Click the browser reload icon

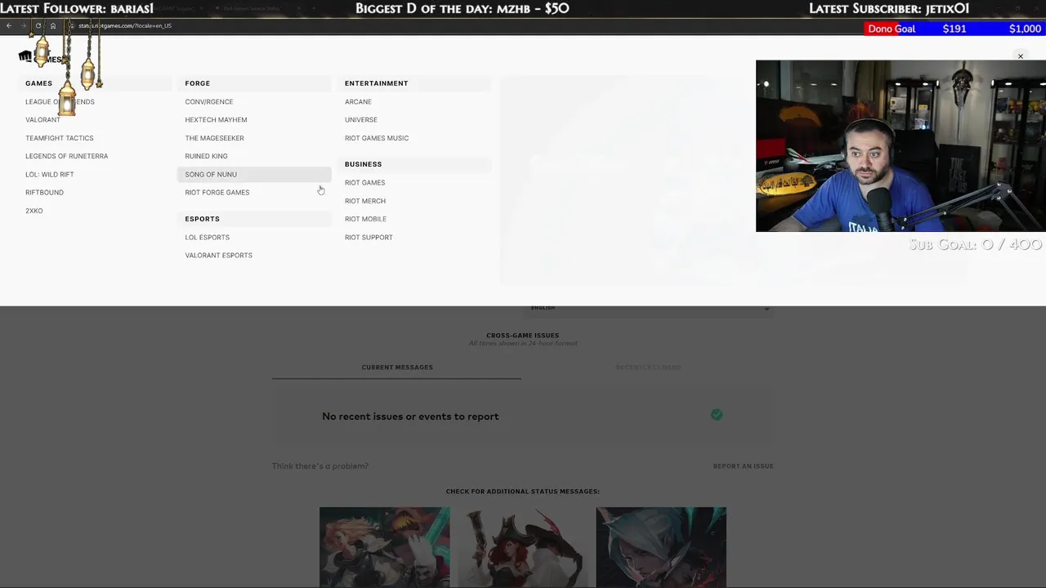coord(38,25)
